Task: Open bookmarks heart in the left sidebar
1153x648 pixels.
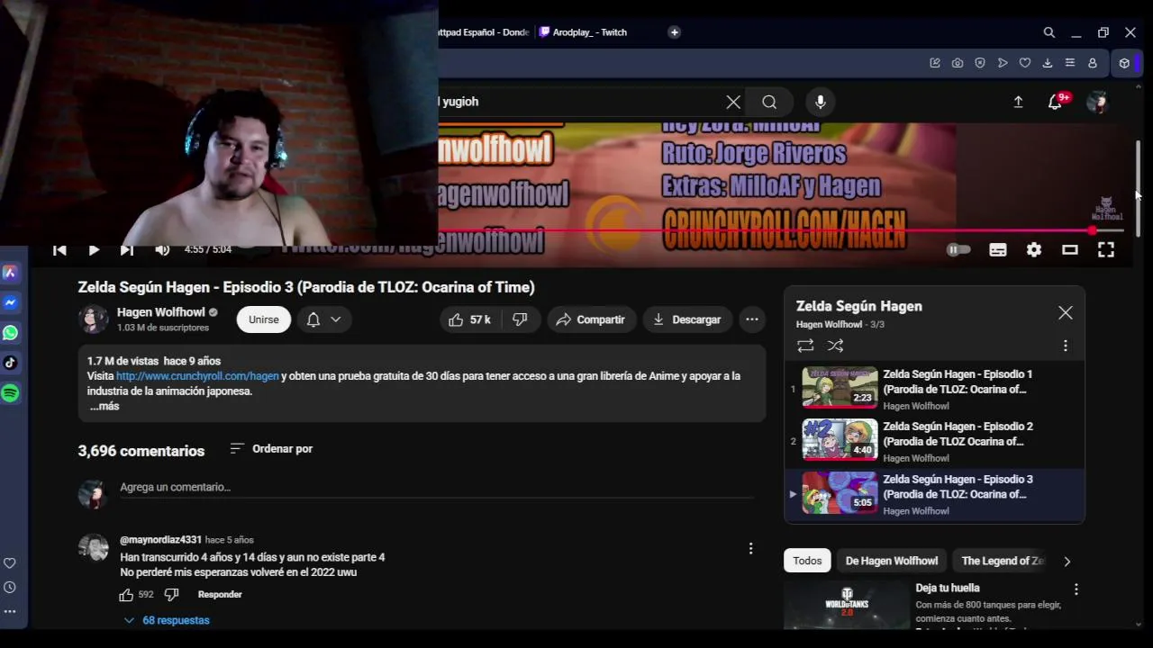Action: point(10,563)
